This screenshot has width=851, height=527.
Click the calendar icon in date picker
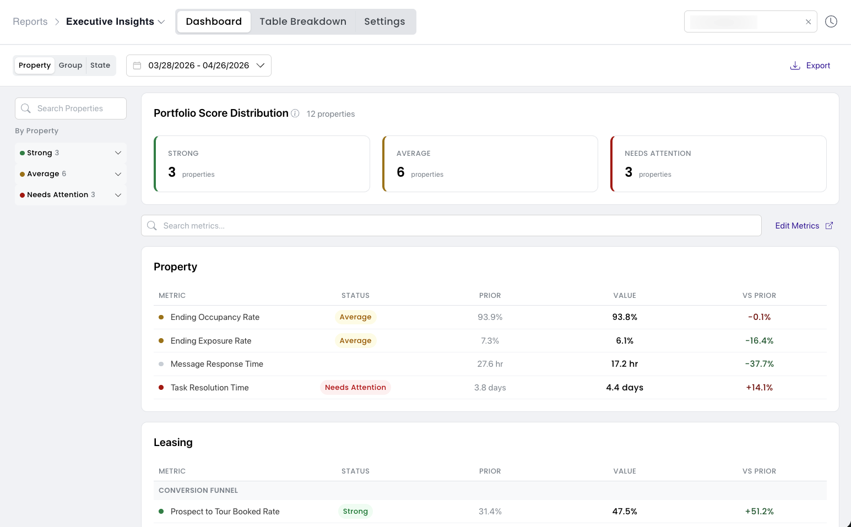coord(137,66)
